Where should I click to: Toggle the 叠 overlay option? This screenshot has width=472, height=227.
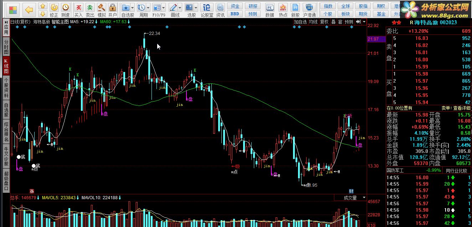(x=333, y=22)
